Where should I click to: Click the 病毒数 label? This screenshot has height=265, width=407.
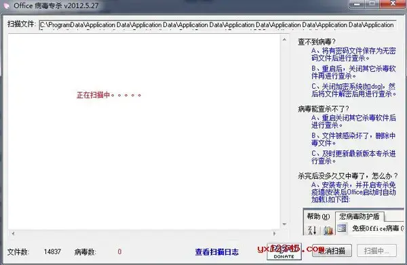[x=85, y=251]
